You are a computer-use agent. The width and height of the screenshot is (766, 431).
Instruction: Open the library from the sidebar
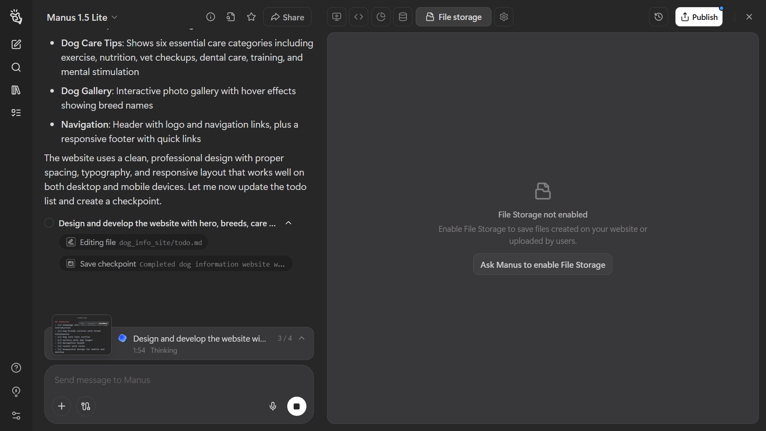(x=16, y=90)
